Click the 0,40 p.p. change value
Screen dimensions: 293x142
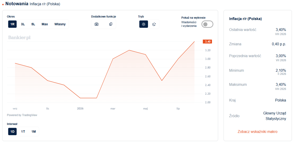point(279,44)
